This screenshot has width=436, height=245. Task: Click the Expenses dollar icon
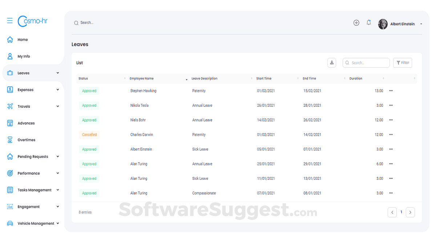10,90
